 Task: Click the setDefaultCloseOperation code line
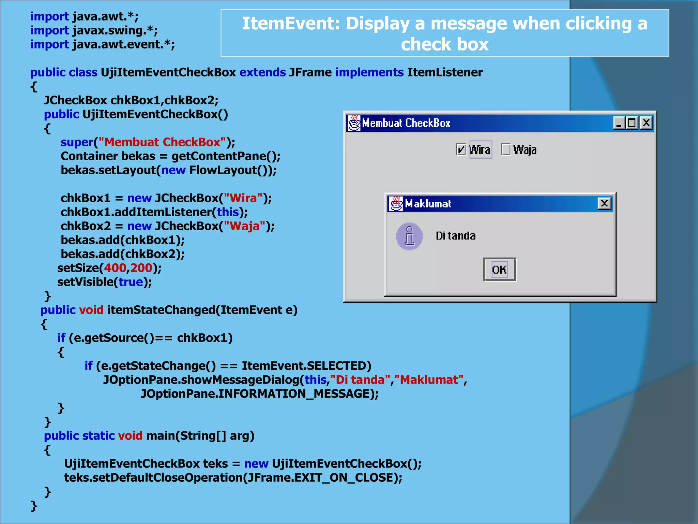coord(233,478)
